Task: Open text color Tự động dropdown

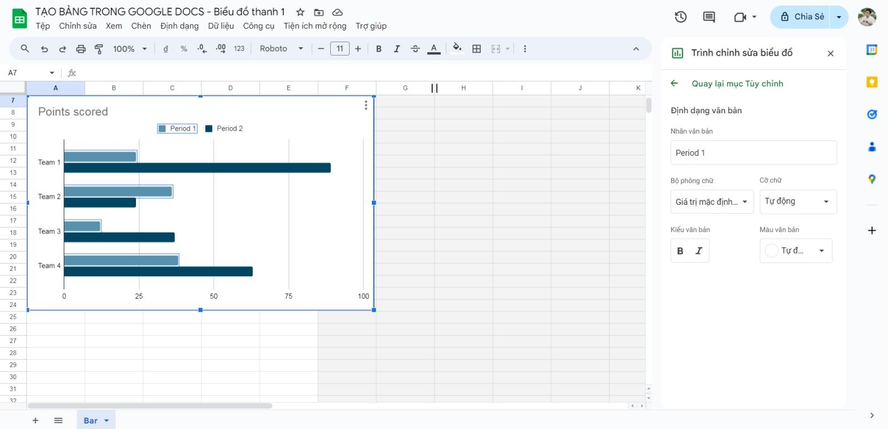Action: coord(796,251)
